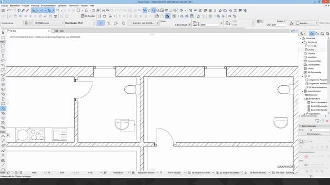Select the 1. 1. OG story in Navigator
Image resolution: width=330 pixels, height=185 pixels.
(x=313, y=46)
